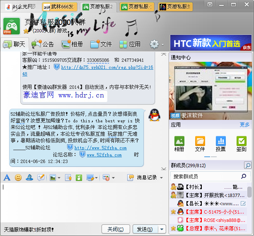Click the chat scroll-up arrow
Image resolution: width=254 pixels, height=236 pixels.
pos(164,54)
